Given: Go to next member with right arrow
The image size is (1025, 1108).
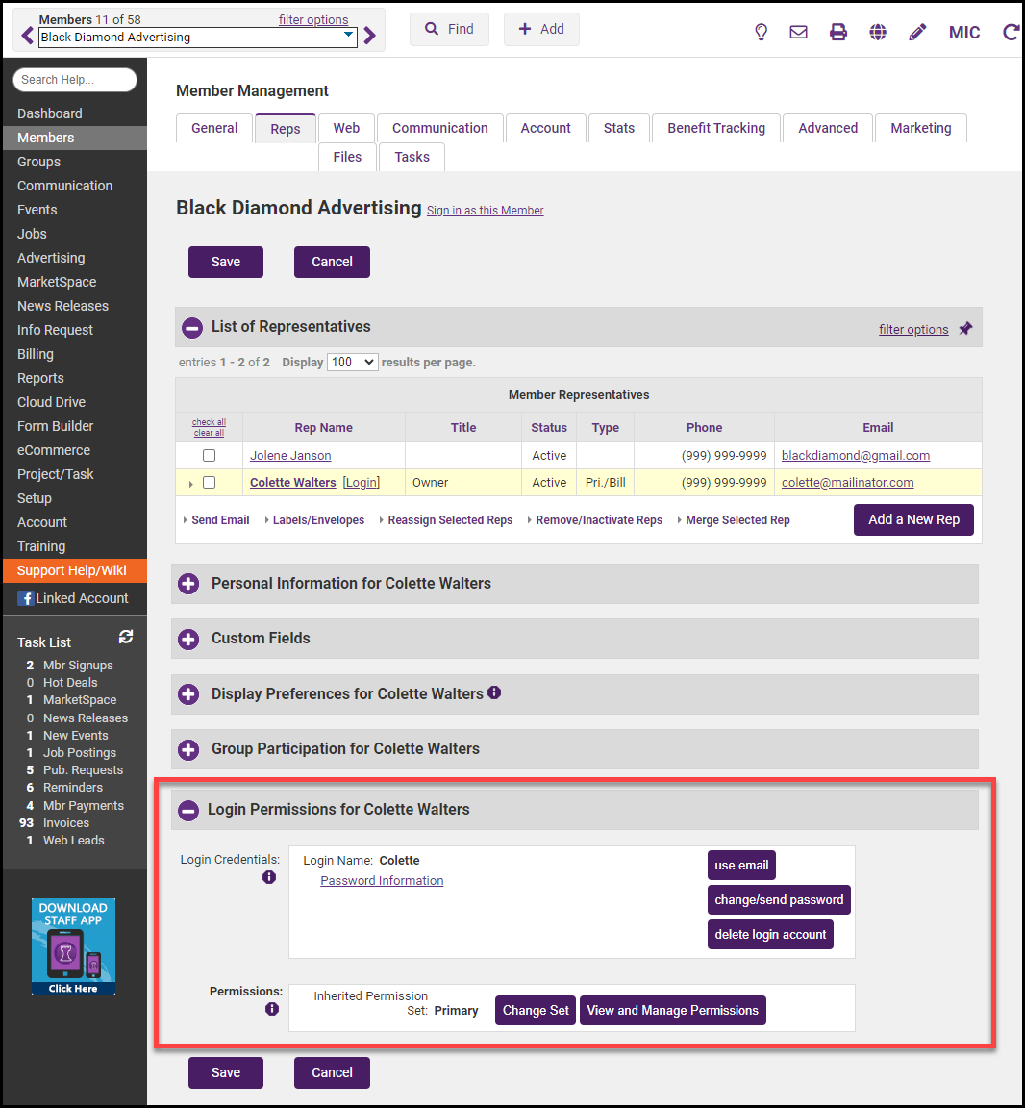Looking at the screenshot, I should tap(370, 37).
